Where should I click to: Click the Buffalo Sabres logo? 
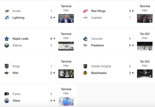tap(7, 45)
